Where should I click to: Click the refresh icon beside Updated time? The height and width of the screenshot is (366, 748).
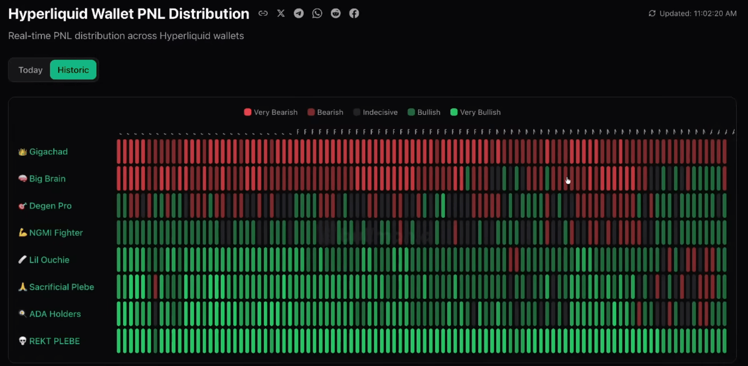[652, 13]
